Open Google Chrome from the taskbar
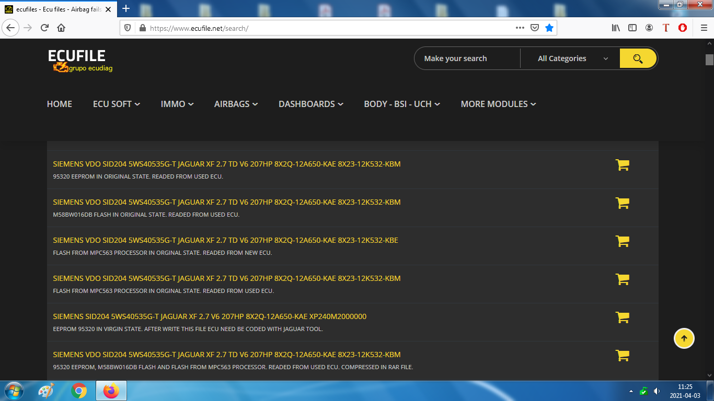 pyautogui.click(x=79, y=391)
